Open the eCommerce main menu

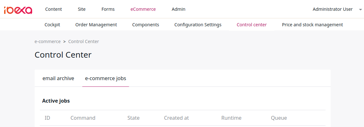143,9
